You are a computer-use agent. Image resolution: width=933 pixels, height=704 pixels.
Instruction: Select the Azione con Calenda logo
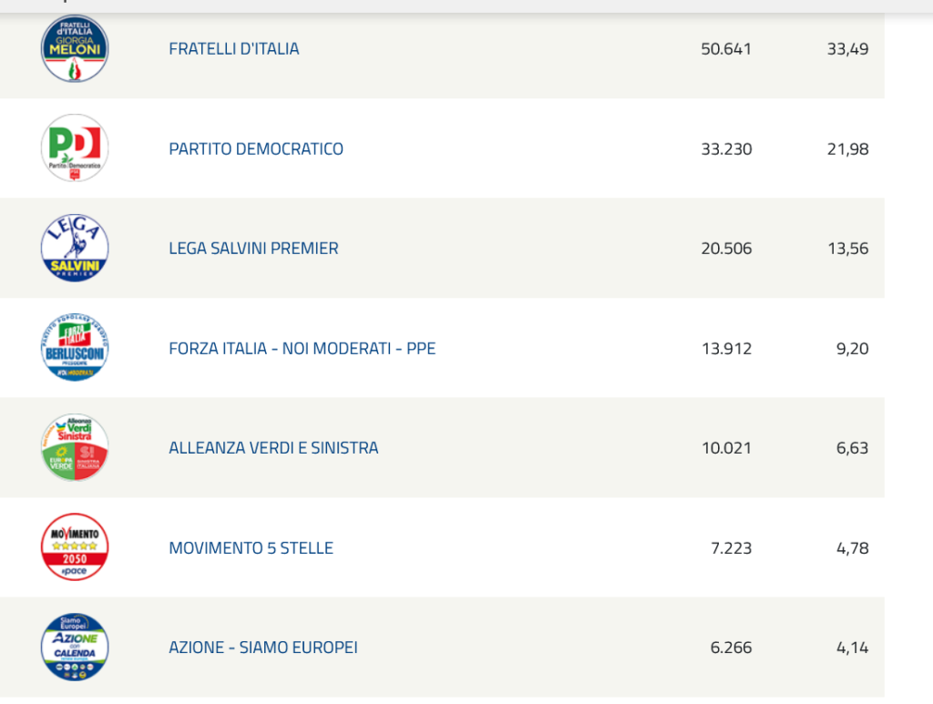tap(75, 648)
